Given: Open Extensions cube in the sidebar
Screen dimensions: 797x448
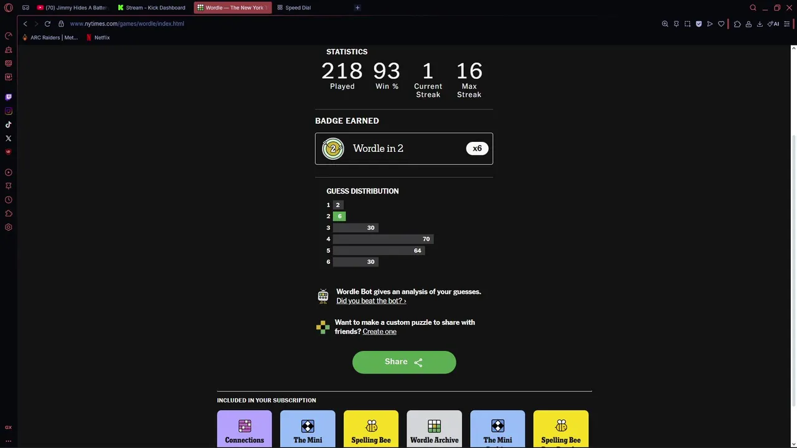Looking at the screenshot, I should click(x=9, y=213).
